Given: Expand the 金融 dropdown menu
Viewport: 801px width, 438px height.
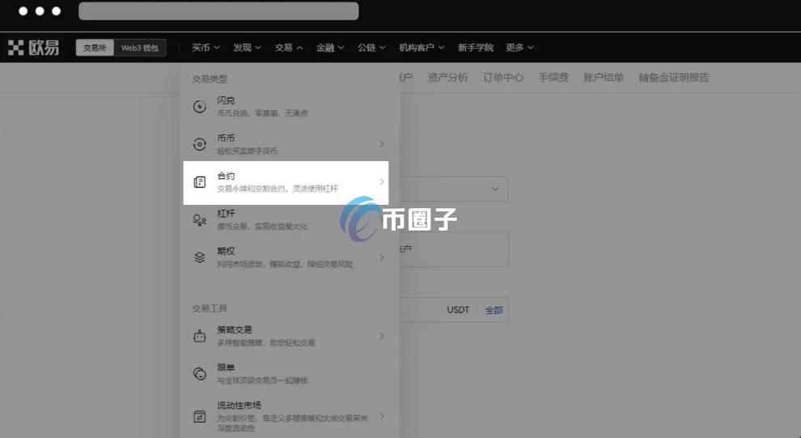Looking at the screenshot, I should (x=330, y=48).
